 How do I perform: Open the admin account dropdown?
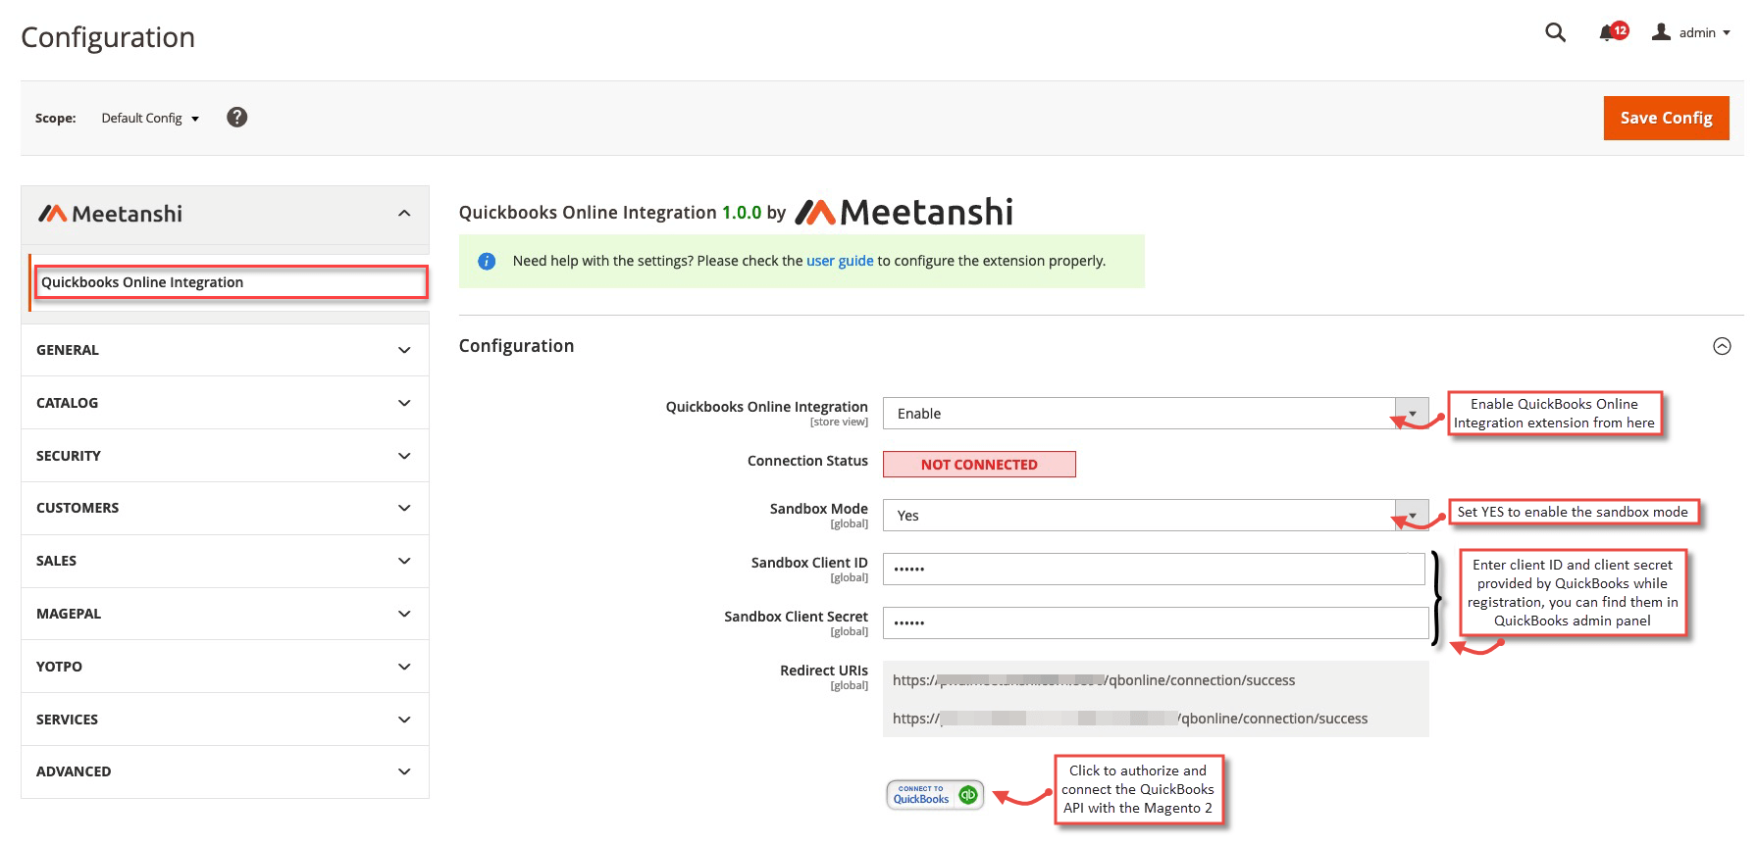click(1704, 32)
